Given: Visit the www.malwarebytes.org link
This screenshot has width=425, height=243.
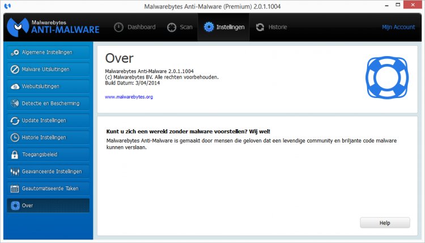Looking at the screenshot, I should tap(129, 97).
